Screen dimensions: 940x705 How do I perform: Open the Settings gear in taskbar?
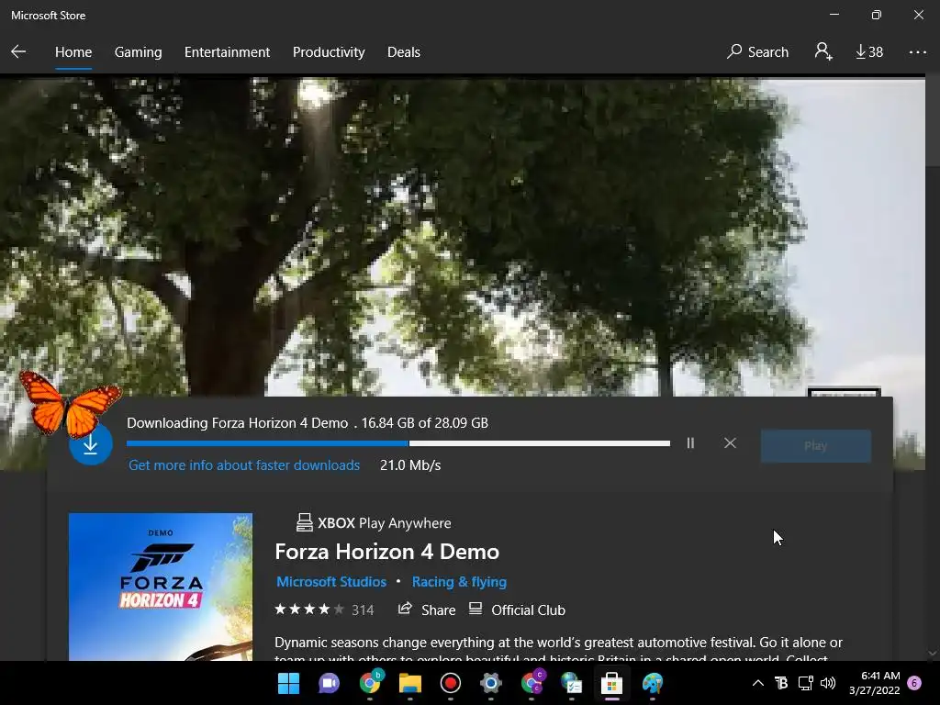point(490,683)
